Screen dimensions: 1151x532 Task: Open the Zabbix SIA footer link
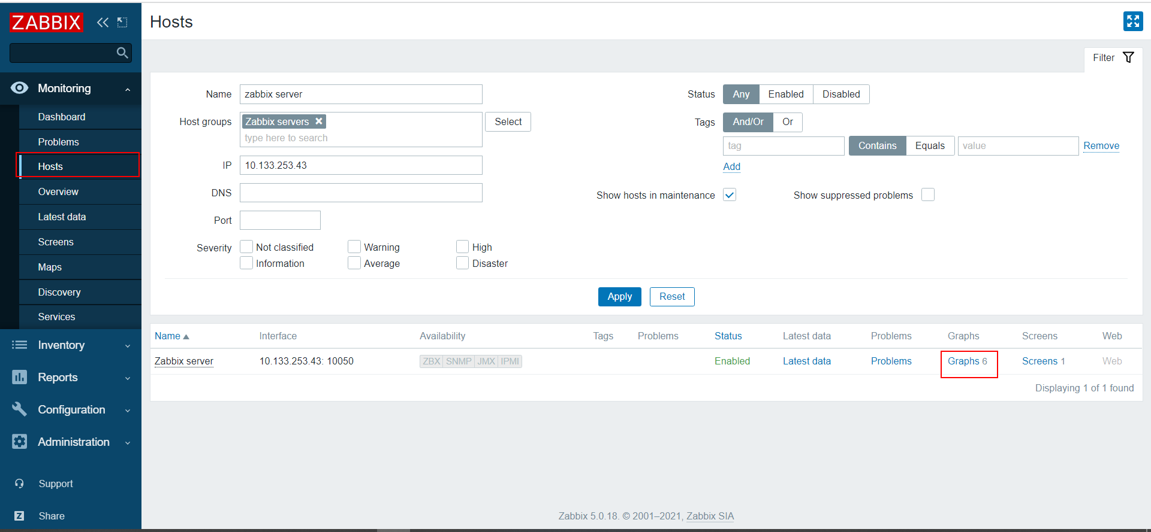[x=710, y=516]
